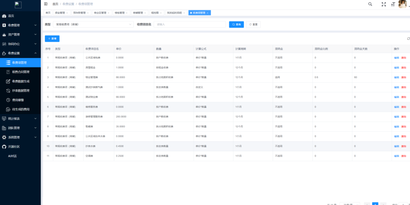
Task: Click the 自定义 formula cell
Action: coord(199,87)
